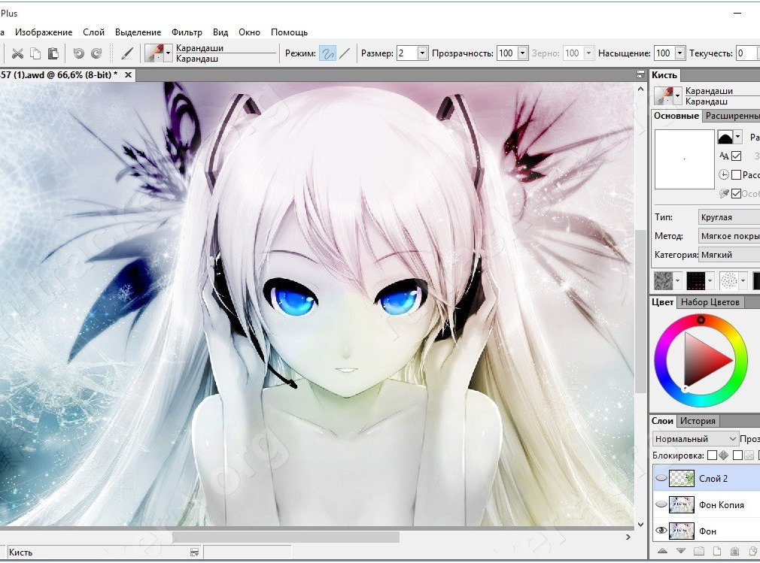Image resolution: width=760 pixels, height=563 pixels.
Task: Click the Paste clipboard icon in the toolbar
Action: pos(53,53)
